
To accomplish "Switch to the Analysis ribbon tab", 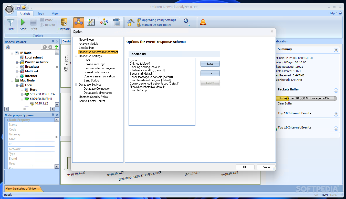I will pos(25,14).
